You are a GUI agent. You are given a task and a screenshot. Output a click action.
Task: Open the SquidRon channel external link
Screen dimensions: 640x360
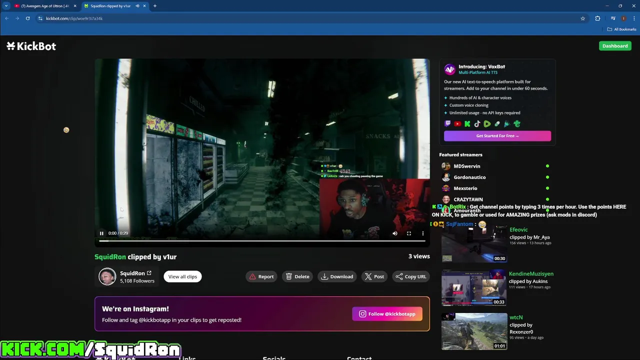pos(149,273)
